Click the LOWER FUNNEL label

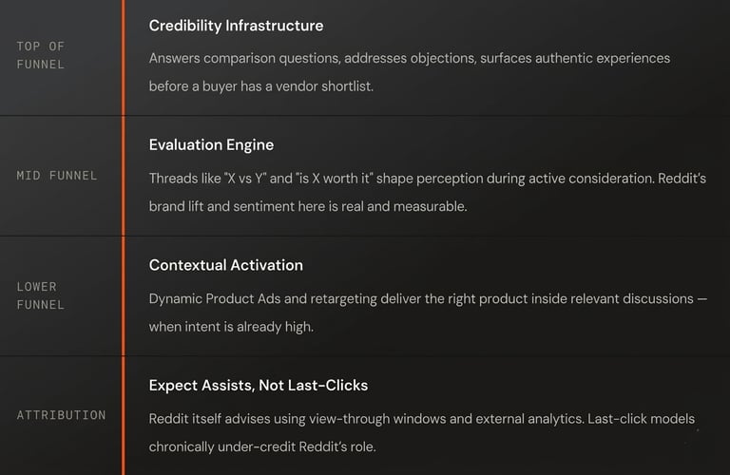pos(41,295)
